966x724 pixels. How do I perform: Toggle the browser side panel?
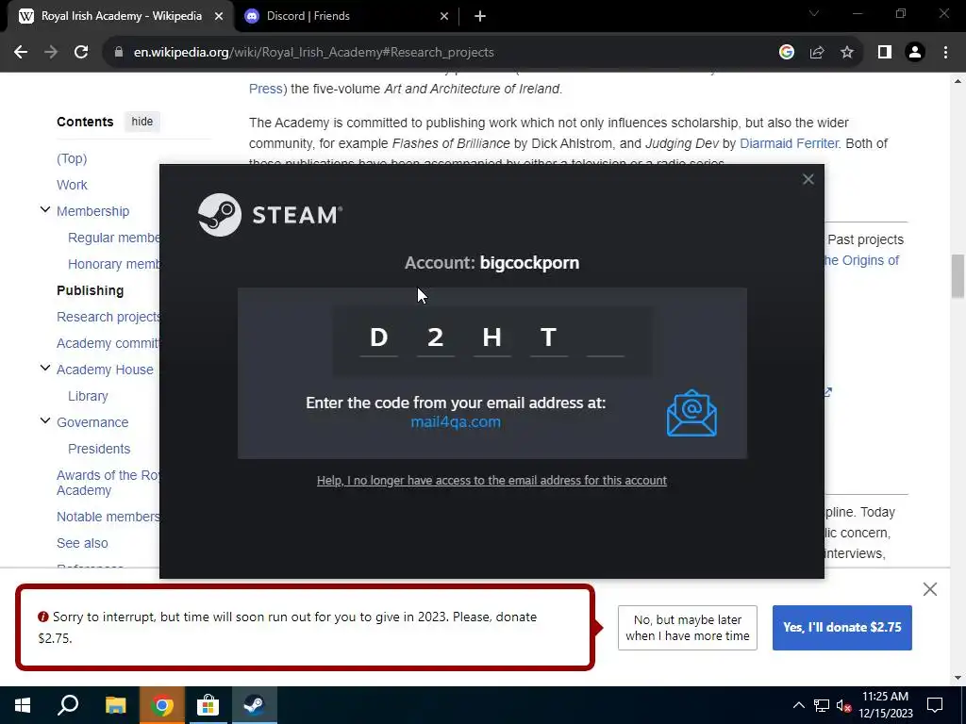(885, 53)
